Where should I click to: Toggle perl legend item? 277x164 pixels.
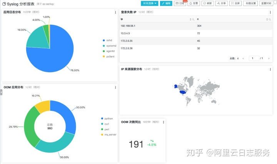[105, 129]
